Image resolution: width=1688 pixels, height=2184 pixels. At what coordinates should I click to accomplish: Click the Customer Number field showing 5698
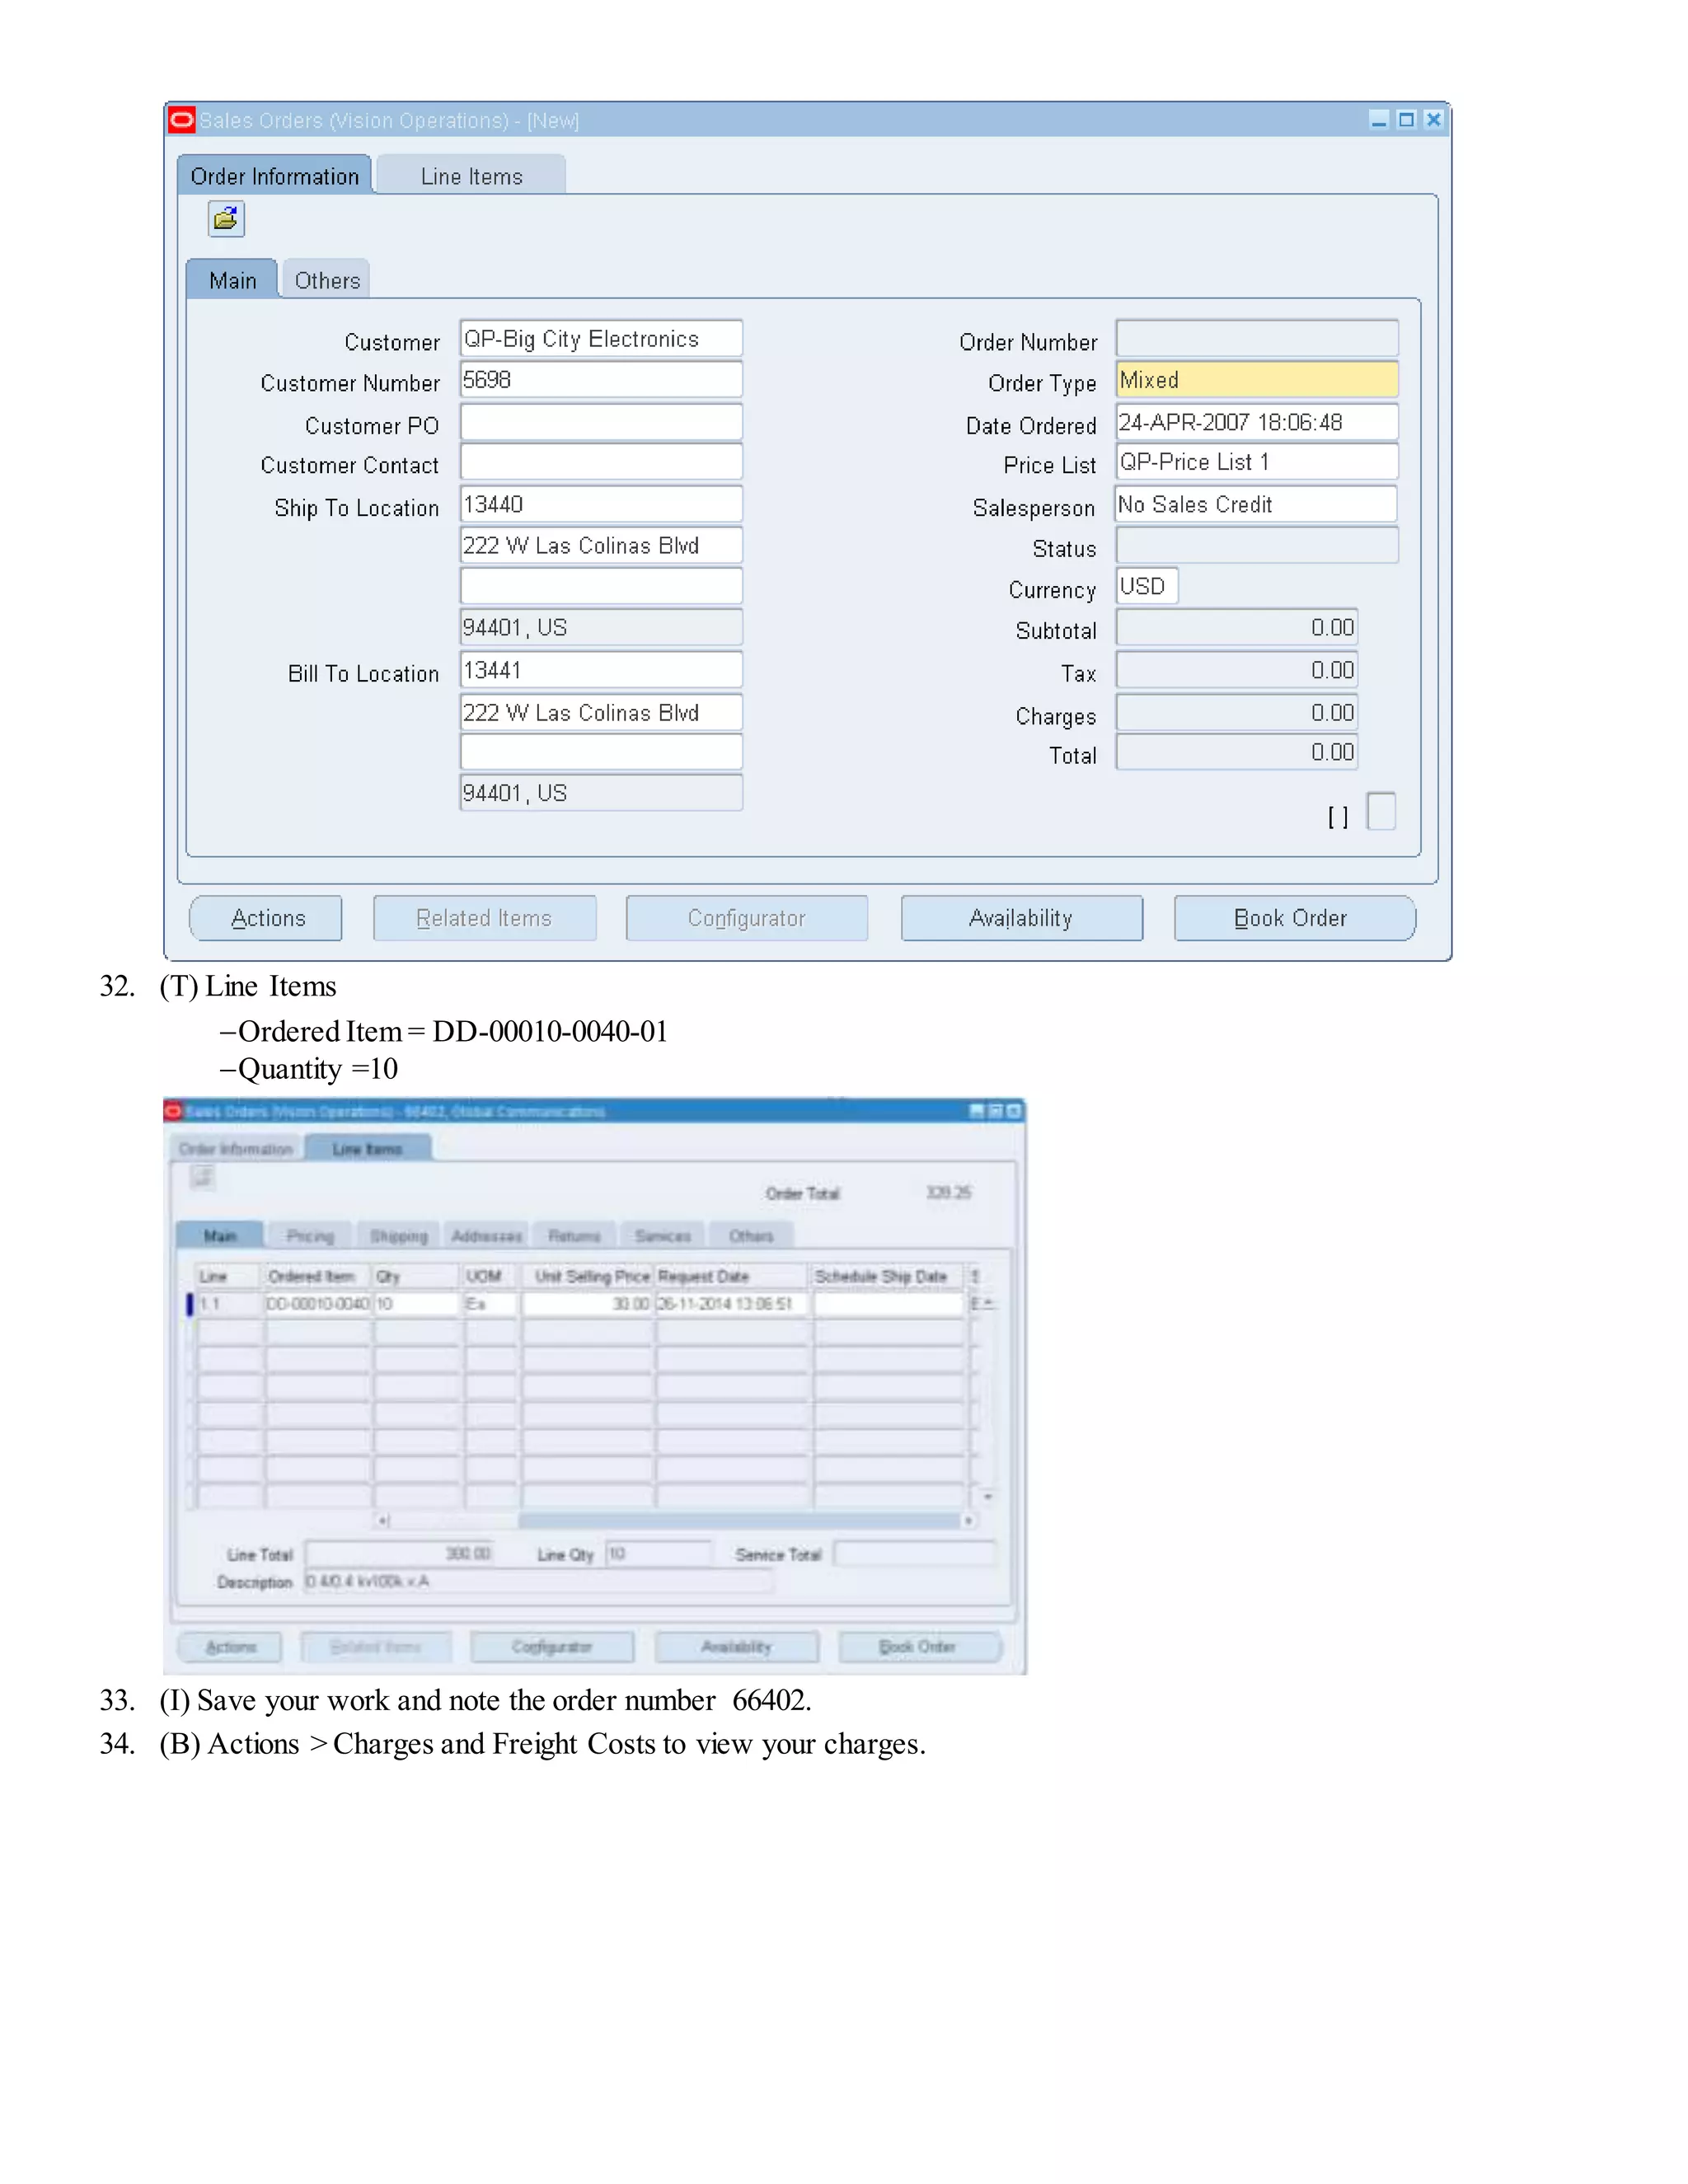coord(601,380)
